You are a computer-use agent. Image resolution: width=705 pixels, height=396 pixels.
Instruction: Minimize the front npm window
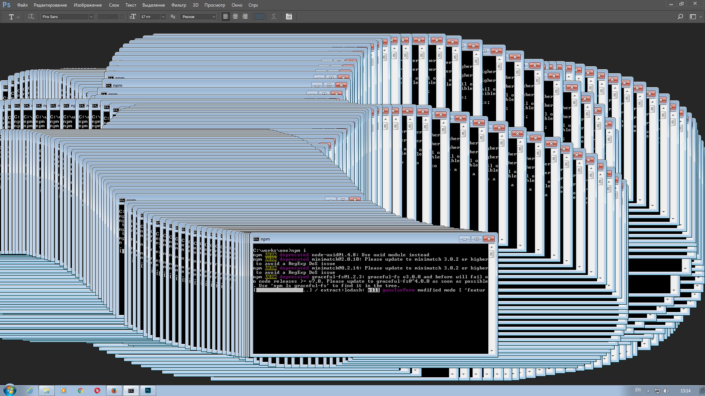coord(464,239)
